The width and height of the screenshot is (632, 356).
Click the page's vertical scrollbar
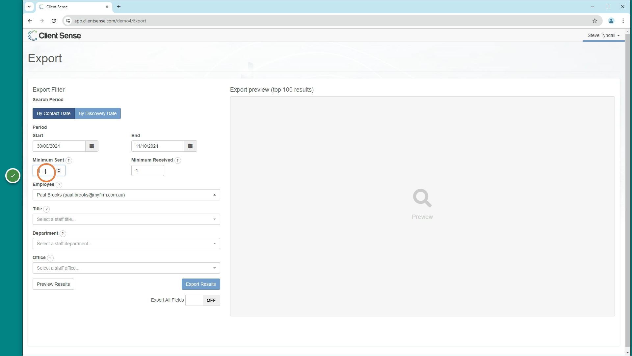(628, 191)
